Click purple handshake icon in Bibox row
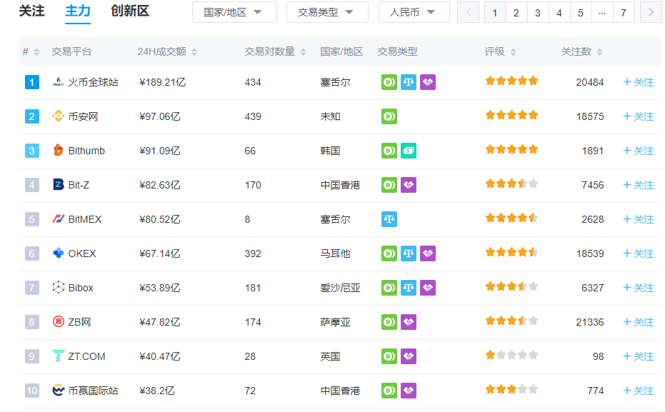Image resolution: width=665 pixels, height=412 pixels. coord(427,288)
